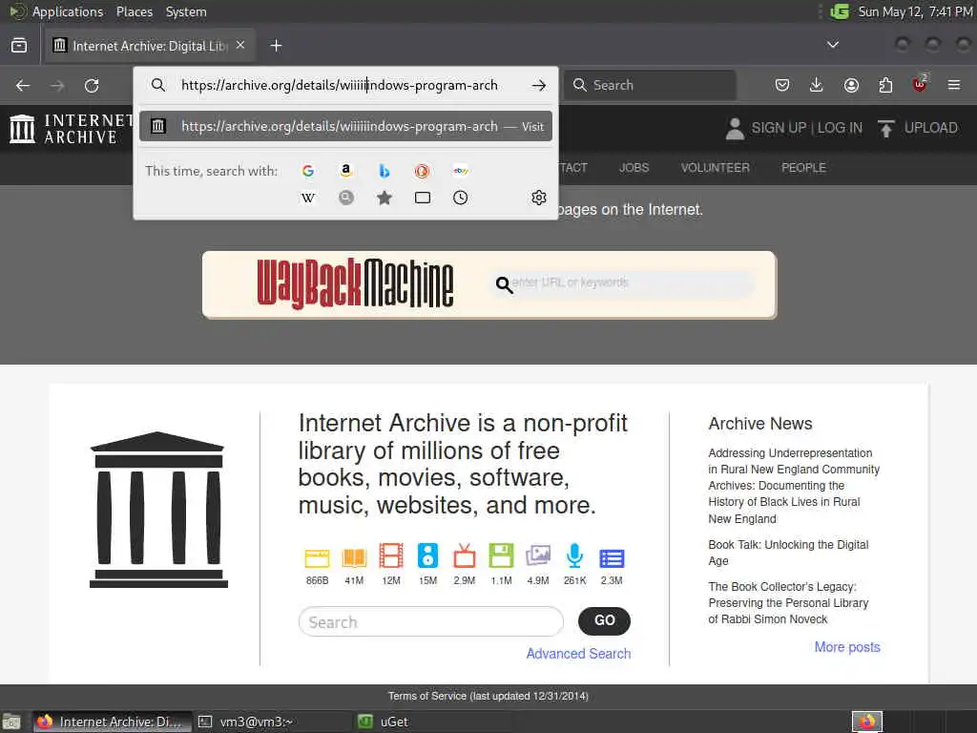
Task: Click the SIGN UP link
Action: click(779, 128)
